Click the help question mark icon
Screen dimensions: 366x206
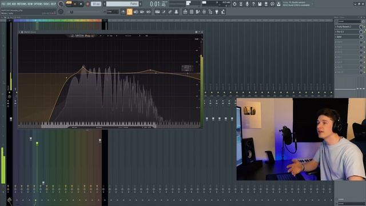(x=253, y=4)
